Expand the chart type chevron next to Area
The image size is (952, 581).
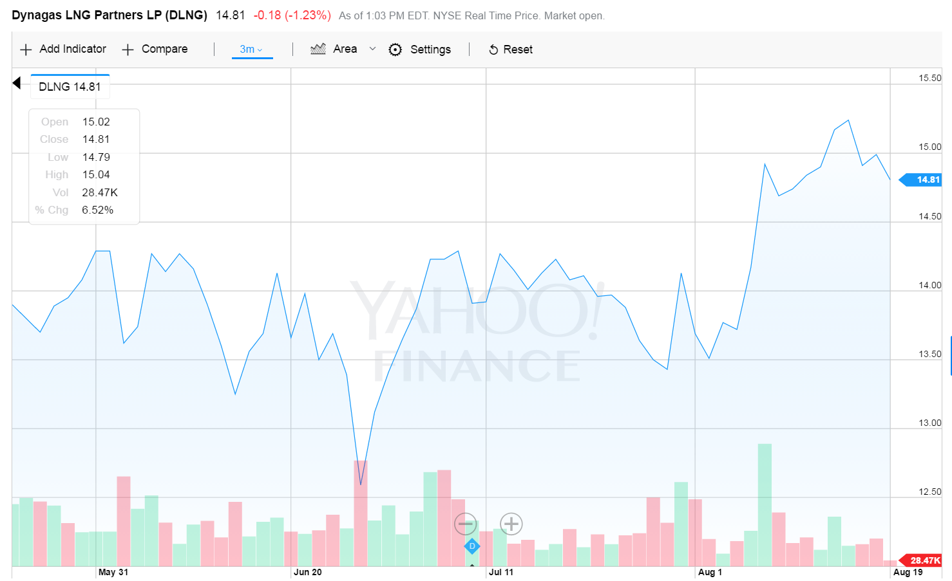point(372,49)
